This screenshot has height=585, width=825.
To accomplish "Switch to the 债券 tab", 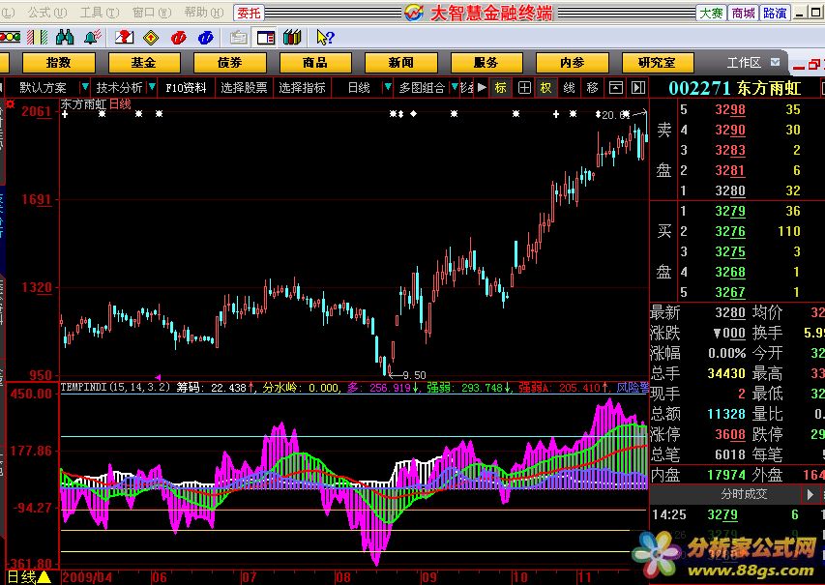I will [229, 63].
